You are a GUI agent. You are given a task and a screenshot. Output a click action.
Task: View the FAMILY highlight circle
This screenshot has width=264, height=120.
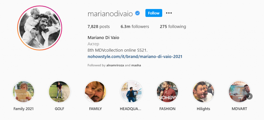click(x=95, y=92)
